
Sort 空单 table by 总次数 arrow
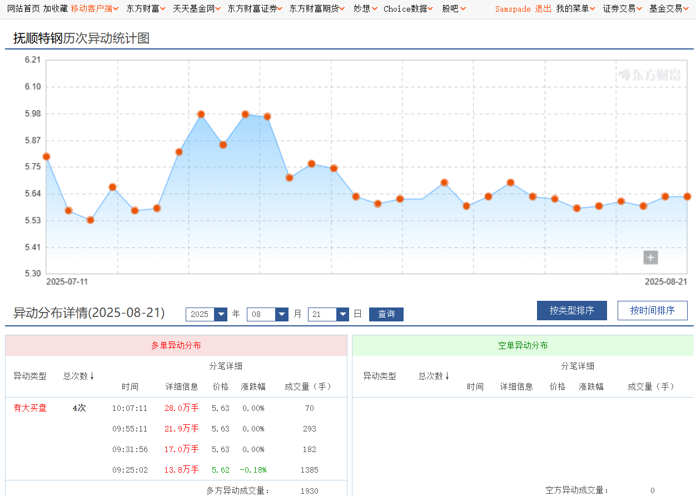click(x=447, y=376)
